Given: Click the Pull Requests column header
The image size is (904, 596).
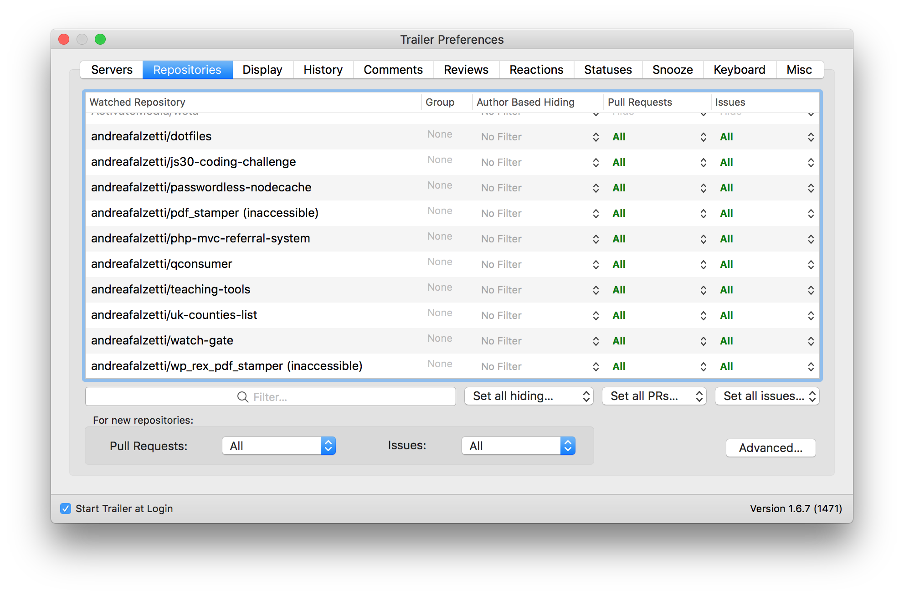Looking at the screenshot, I should [657, 102].
